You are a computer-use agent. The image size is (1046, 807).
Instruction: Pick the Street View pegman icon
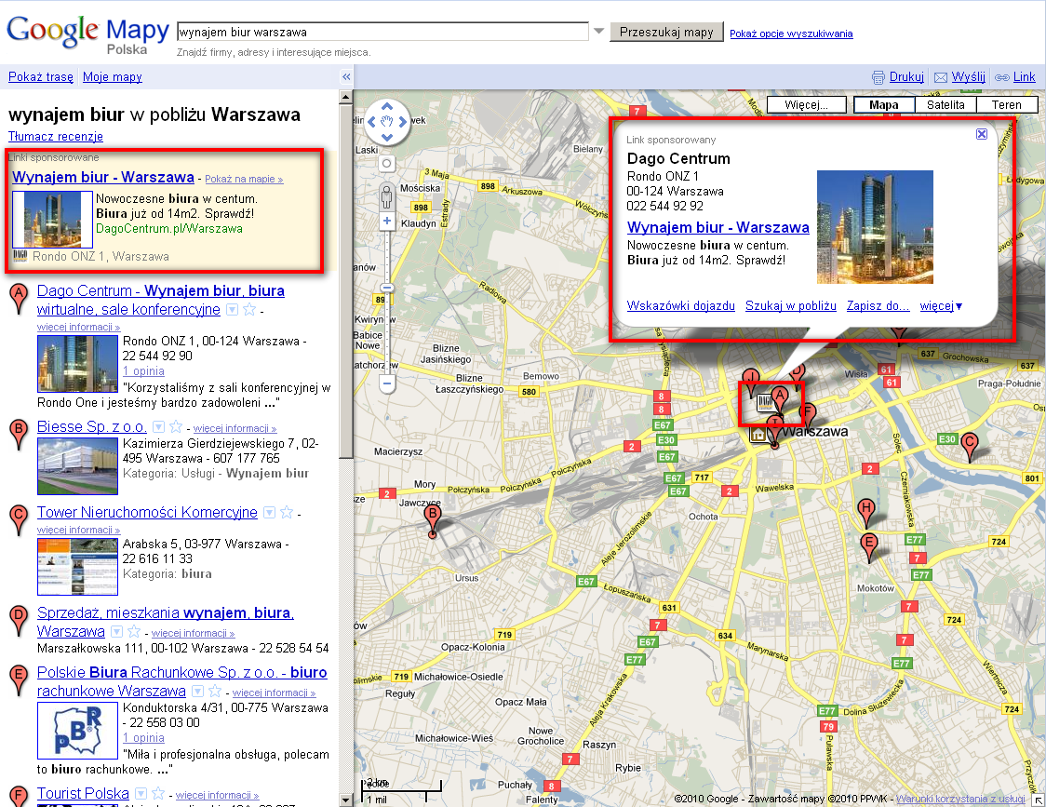pos(387,197)
